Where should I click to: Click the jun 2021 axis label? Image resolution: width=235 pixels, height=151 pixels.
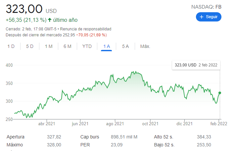click(80, 124)
